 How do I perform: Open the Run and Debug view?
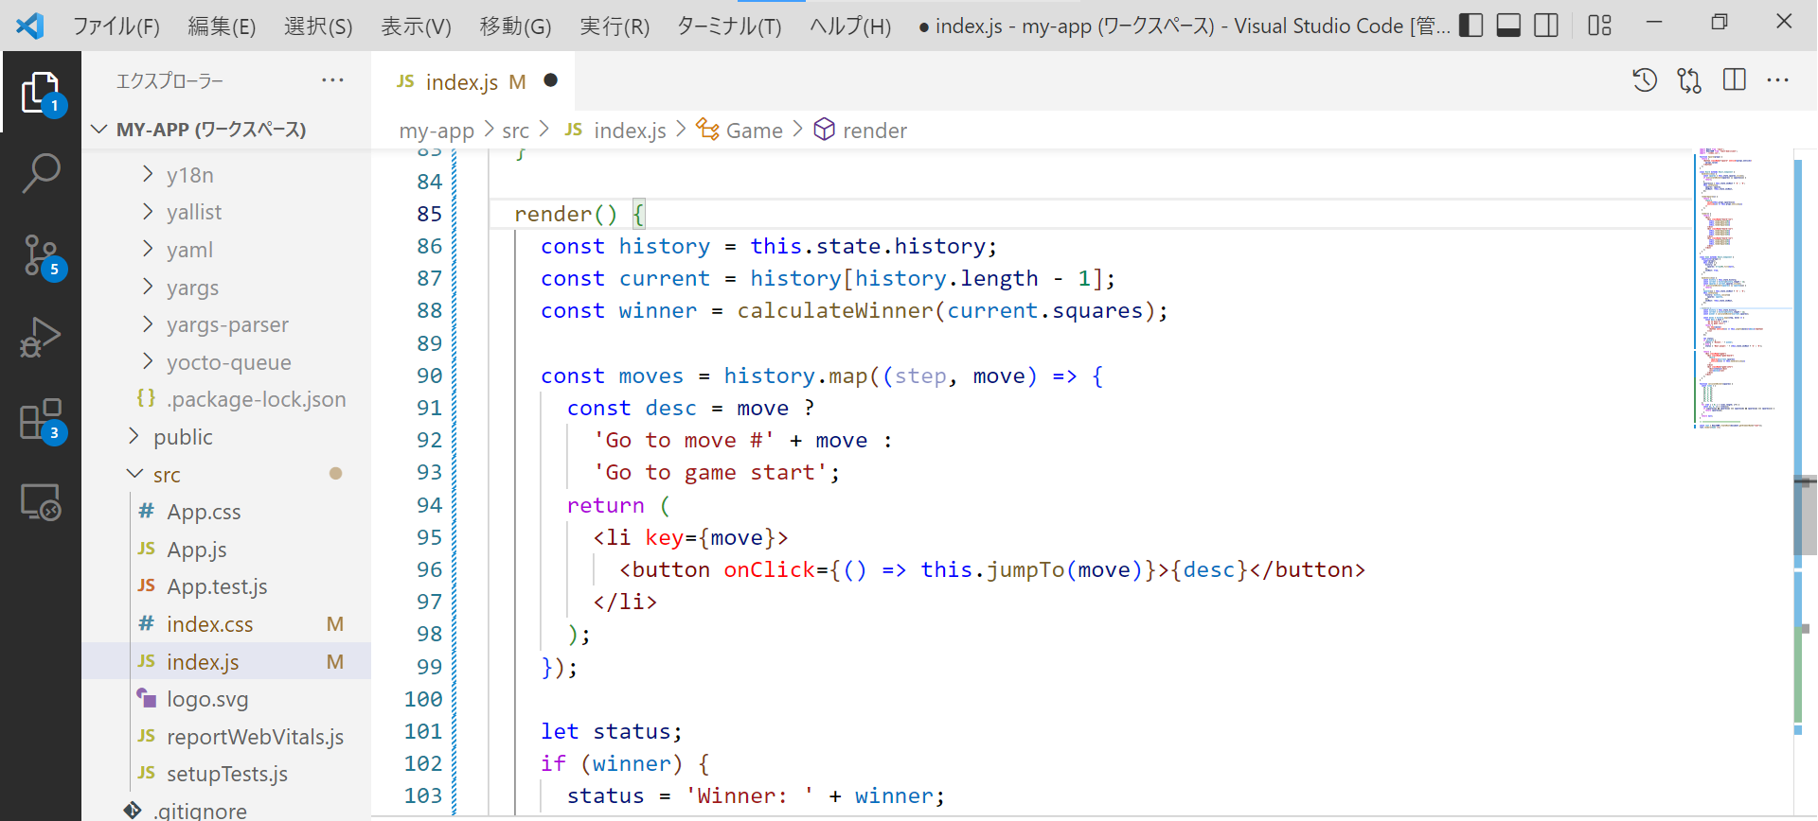pyautogui.click(x=41, y=338)
